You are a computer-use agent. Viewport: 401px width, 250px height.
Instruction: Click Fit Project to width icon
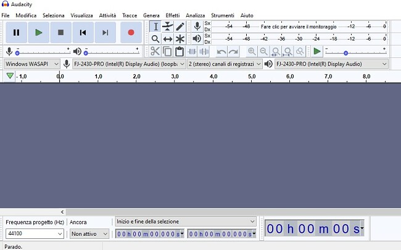[x=287, y=52]
